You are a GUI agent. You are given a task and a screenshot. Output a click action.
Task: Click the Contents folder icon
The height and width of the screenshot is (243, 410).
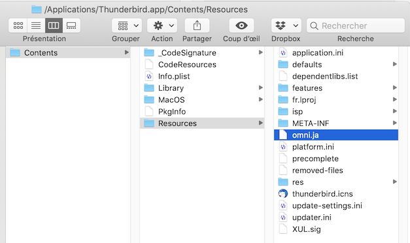tap(15, 52)
